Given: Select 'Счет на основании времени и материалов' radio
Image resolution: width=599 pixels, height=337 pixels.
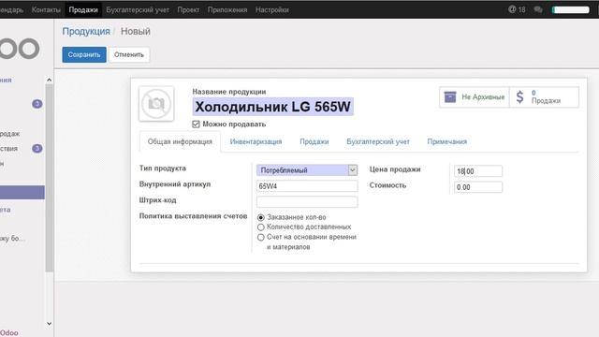Looking at the screenshot, I should point(261,237).
